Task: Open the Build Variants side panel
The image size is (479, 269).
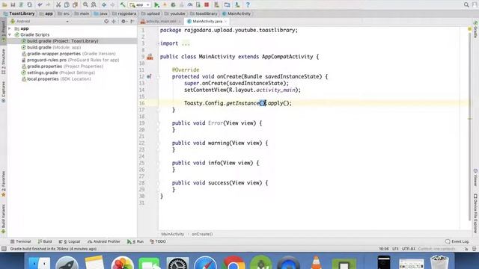Action: 3,219
